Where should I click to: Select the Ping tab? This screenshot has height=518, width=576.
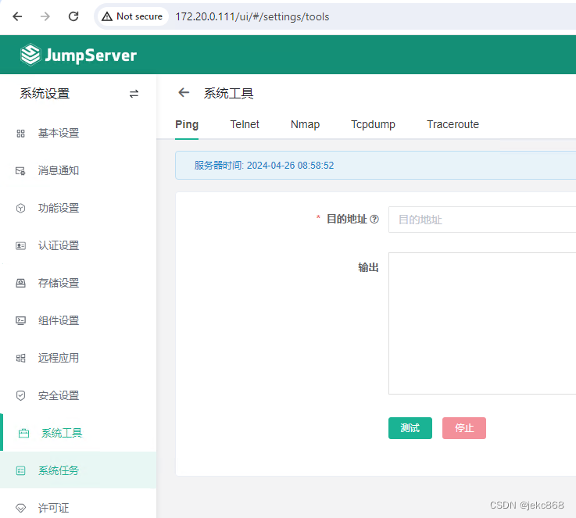point(187,124)
